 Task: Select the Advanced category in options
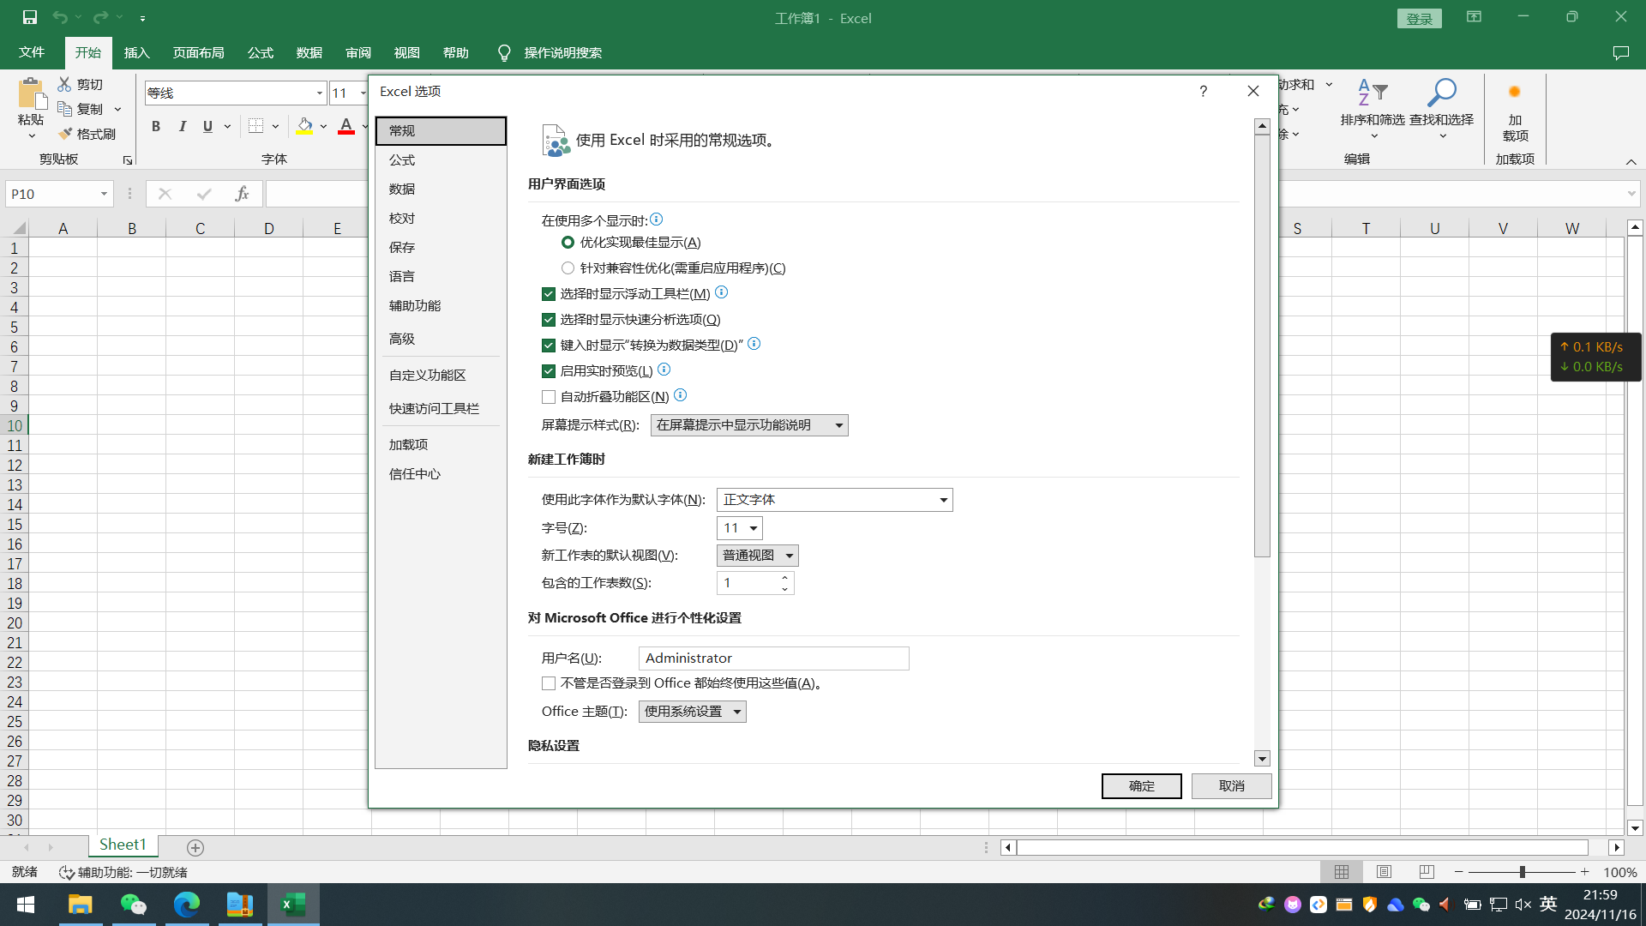[441, 340]
